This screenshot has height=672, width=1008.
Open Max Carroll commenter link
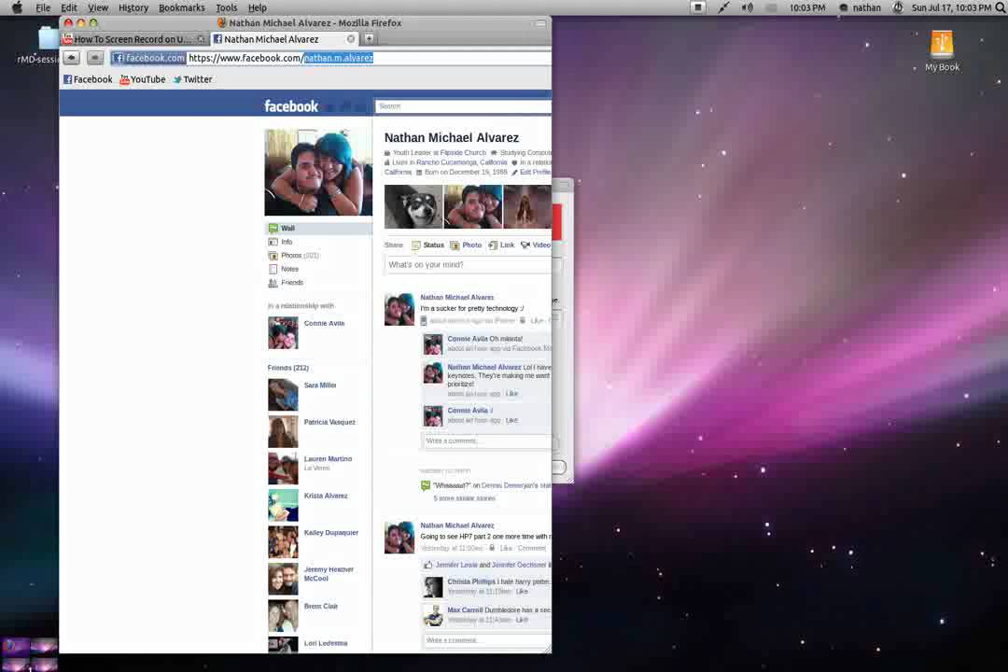click(x=465, y=610)
